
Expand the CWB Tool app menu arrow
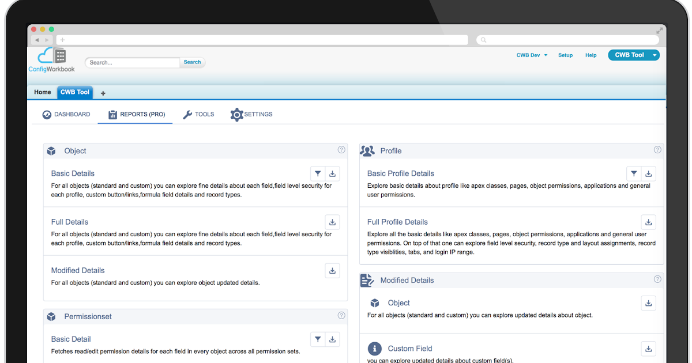[x=655, y=55]
